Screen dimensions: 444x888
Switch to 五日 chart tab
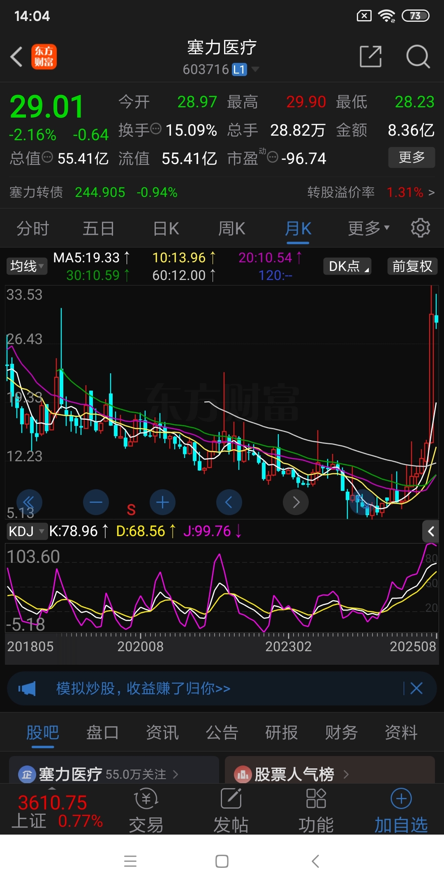[99, 229]
